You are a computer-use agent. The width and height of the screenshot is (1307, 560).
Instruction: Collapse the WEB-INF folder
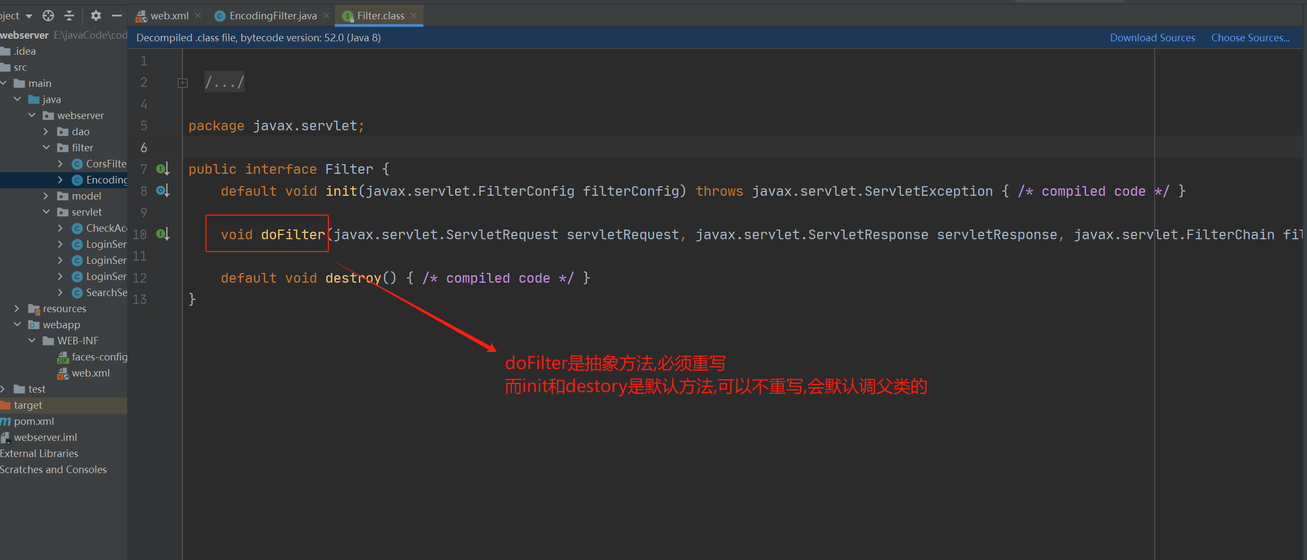32,341
